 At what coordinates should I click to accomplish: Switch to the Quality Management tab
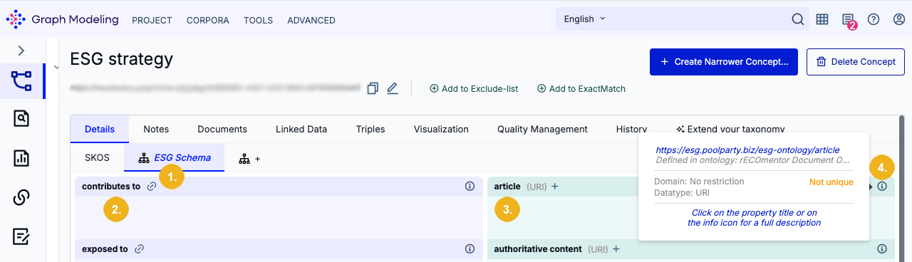(x=542, y=129)
